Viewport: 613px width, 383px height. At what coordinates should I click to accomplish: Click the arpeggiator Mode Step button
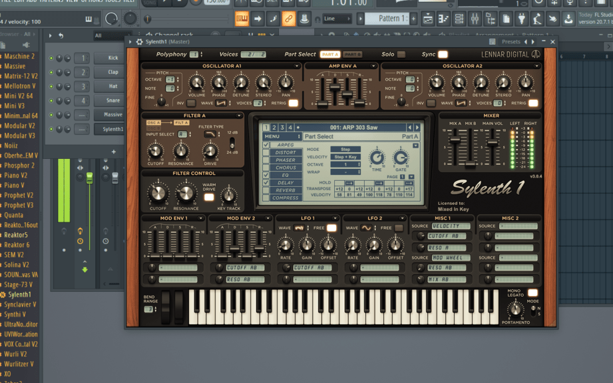tap(345, 149)
